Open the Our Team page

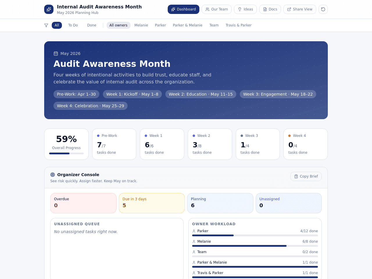(217, 9)
